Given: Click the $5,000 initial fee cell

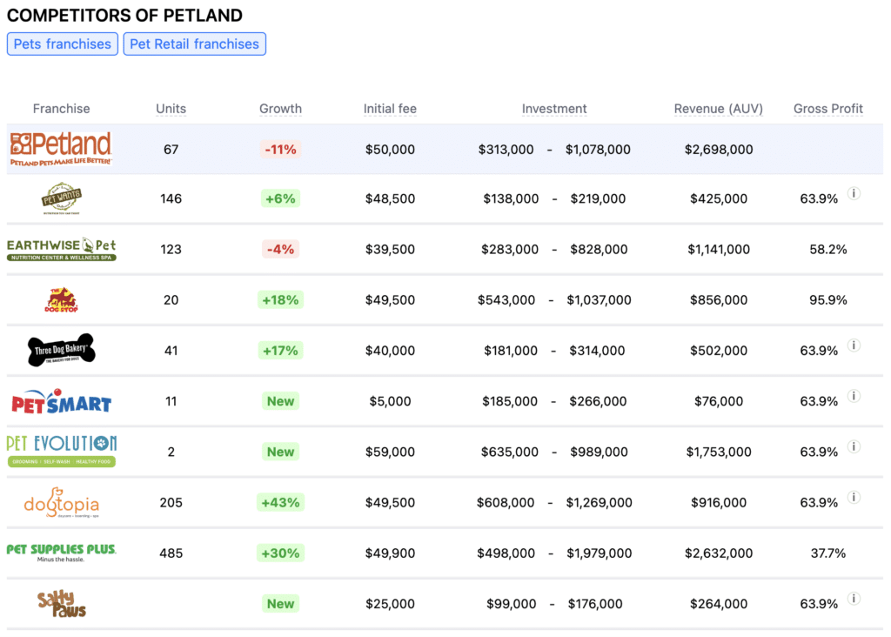Looking at the screenshot, I should point(390,401).
